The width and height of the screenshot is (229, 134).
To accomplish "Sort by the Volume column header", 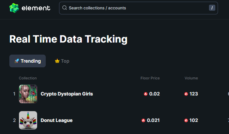I will tap(191, 78).
